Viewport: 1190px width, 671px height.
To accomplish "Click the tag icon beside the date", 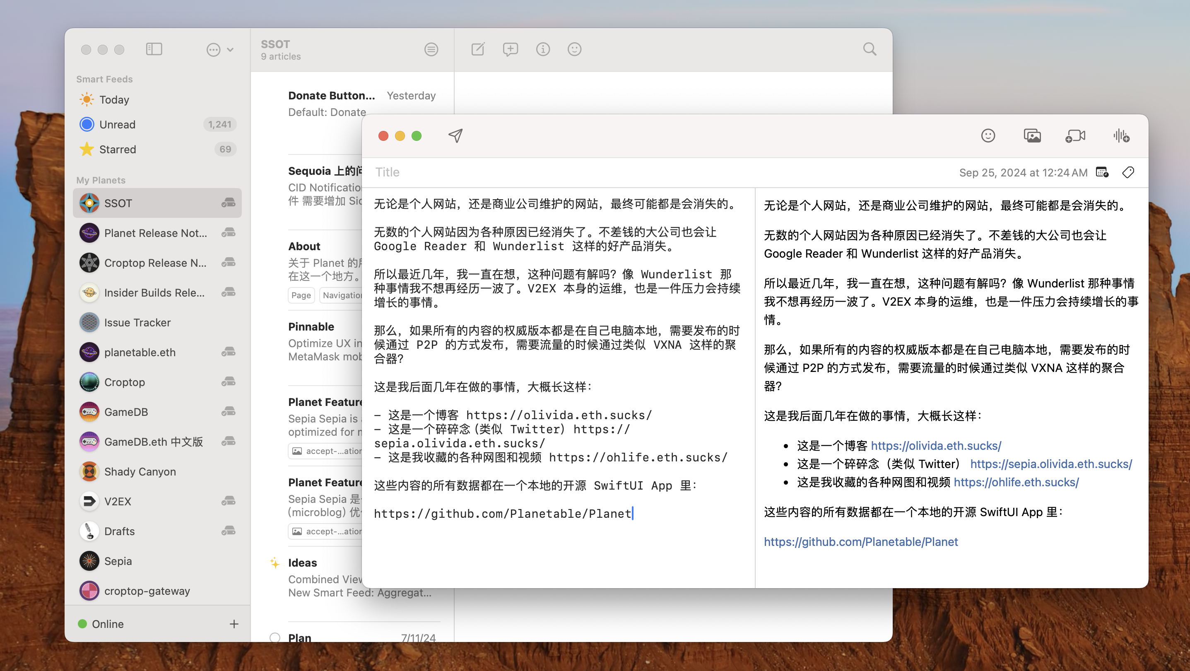I will pyautogui.click(x=1128, y=172).
